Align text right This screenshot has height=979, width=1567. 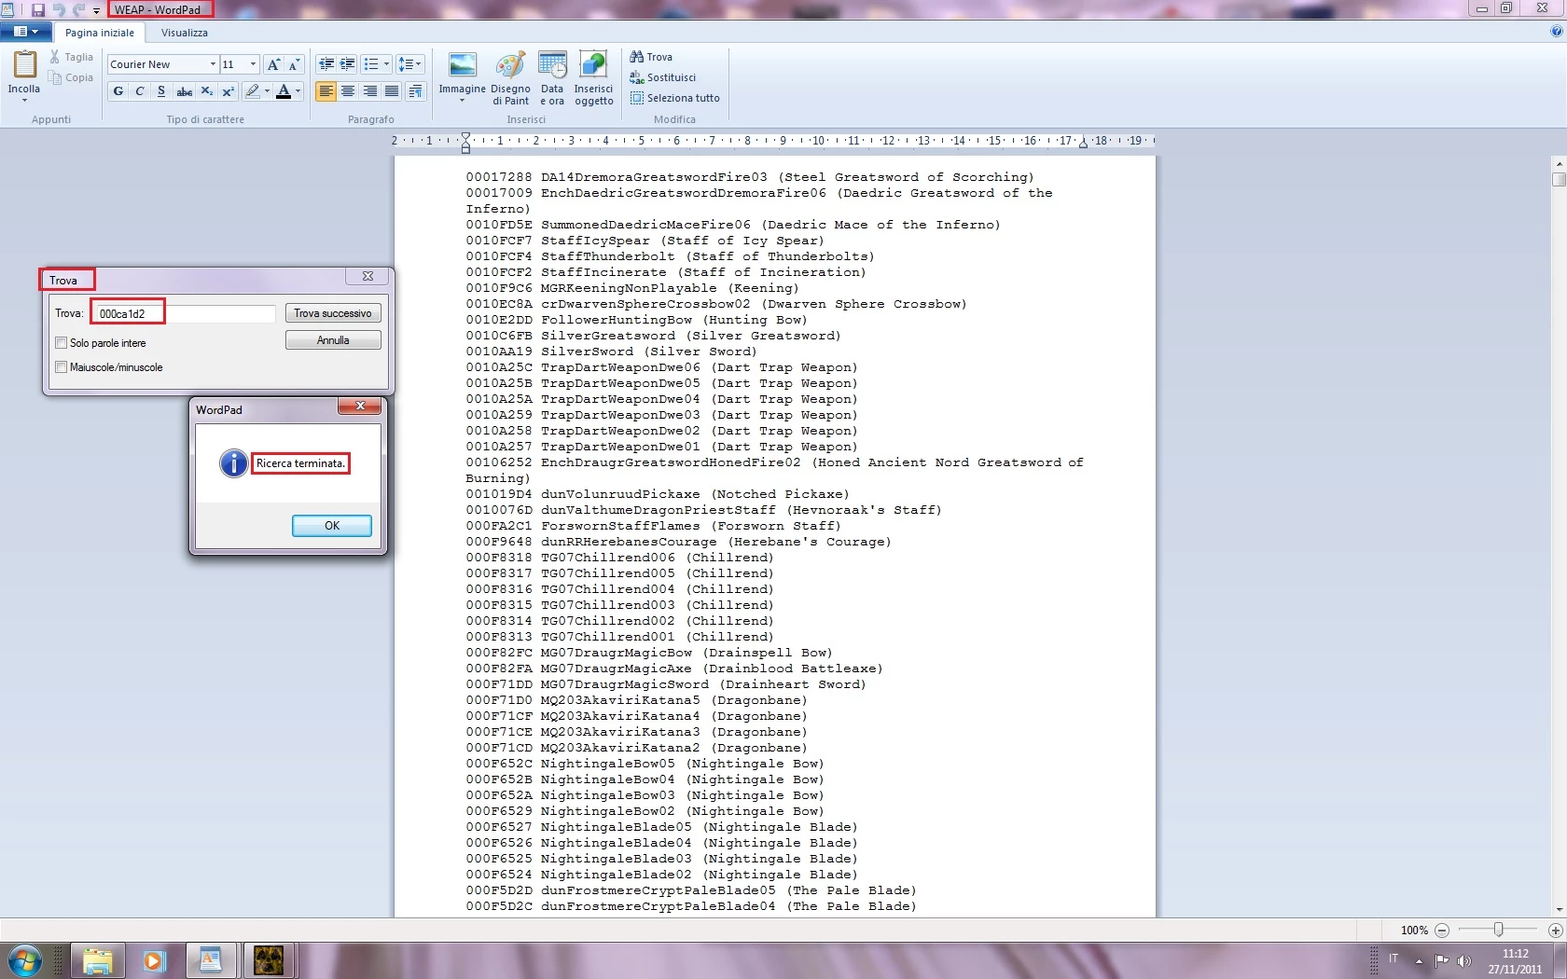pyautogui.click(x=370, y=91)
